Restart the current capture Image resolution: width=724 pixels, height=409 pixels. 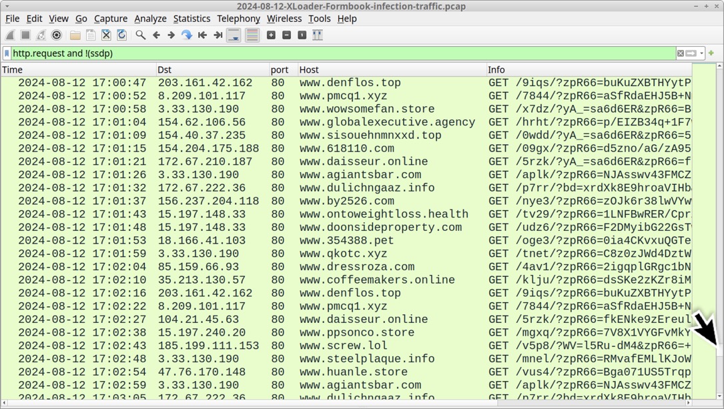click(41, 35)
